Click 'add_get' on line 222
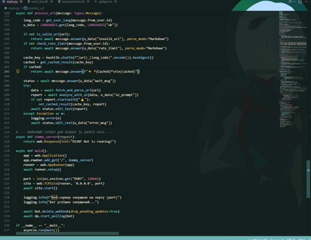The width and height of the screenshot is (311, 240). (50, 160)
